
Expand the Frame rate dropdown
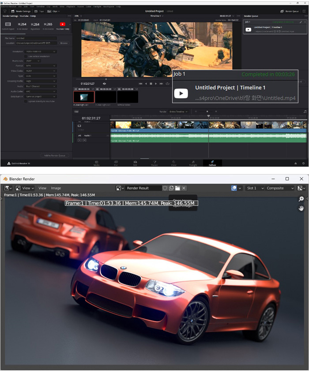click(x=33, y=61)
